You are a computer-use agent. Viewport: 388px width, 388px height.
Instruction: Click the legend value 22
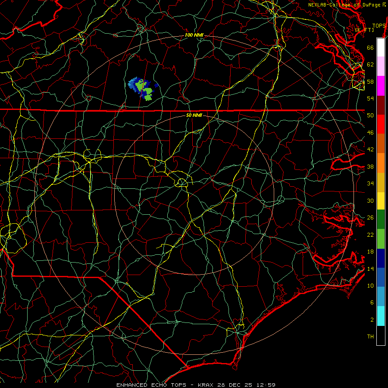click(370, 235)
